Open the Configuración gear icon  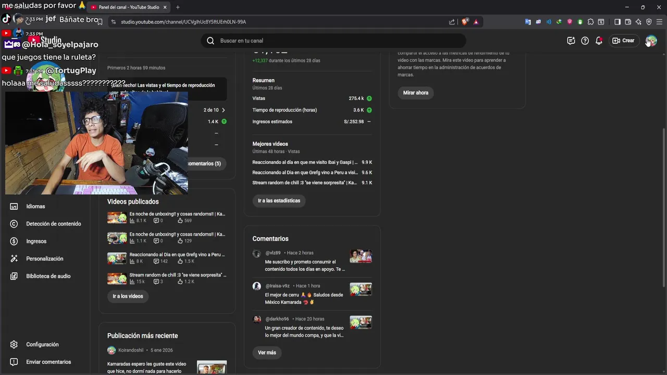pyautogui.click(x=14, y=344)
